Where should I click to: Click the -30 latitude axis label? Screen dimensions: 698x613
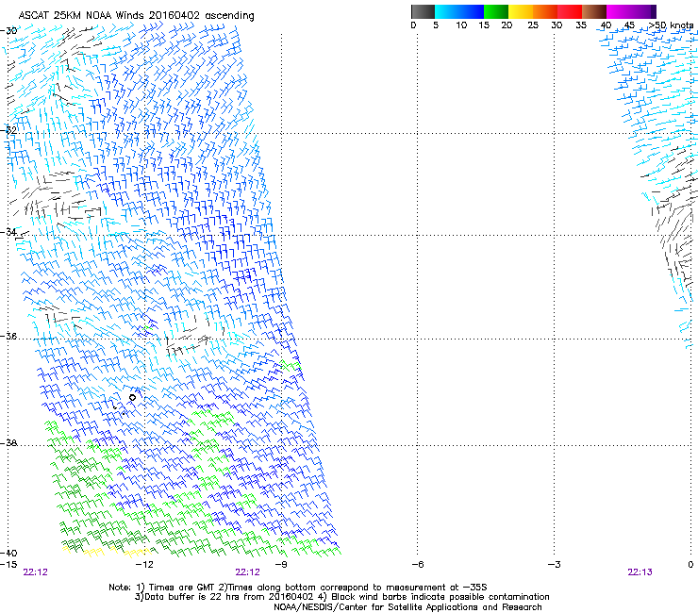8,31
